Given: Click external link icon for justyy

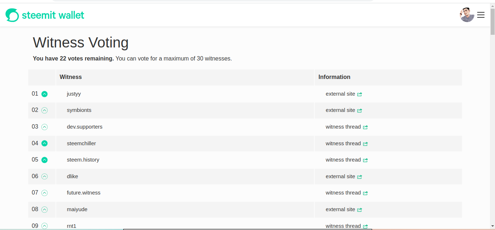Looking at the screenshot, I should [360, 94].
